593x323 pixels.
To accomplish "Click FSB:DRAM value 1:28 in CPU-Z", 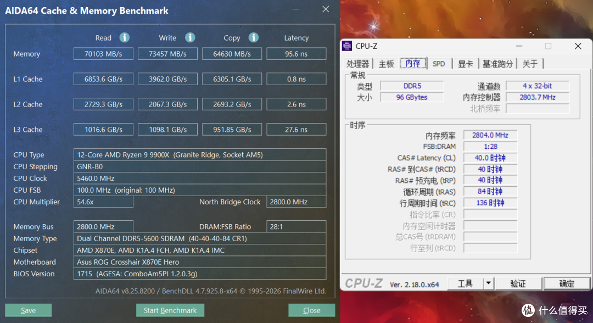I will pyautogui.click(x=490, y=146).
